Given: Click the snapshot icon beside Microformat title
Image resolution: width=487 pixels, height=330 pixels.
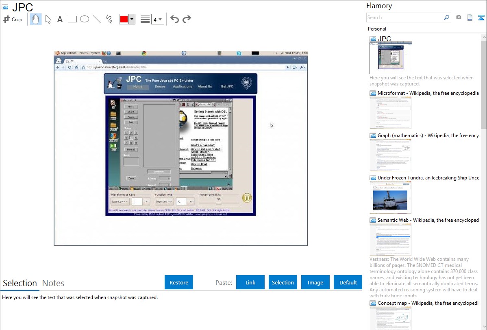Looking at the screenshot, I should click(x=373, y=93).
